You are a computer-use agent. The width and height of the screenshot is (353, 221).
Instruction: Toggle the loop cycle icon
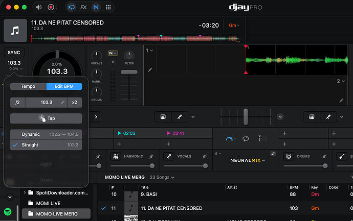click(246, 139)
